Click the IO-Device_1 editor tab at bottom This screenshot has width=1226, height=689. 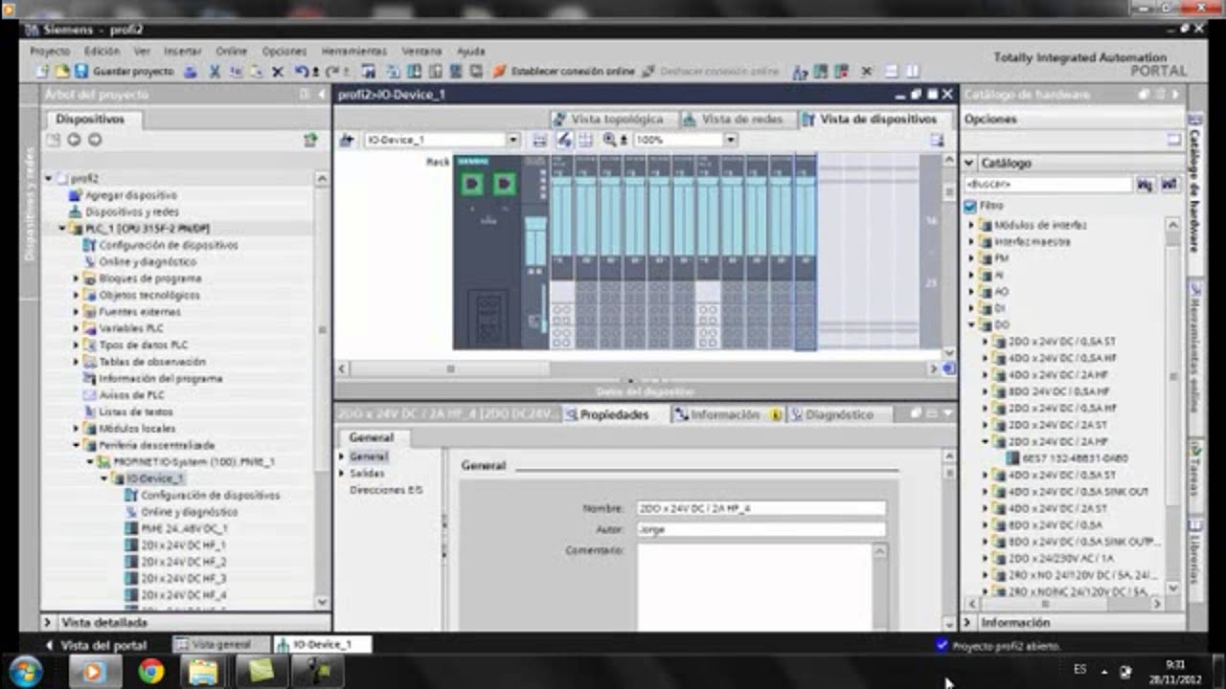322,645
